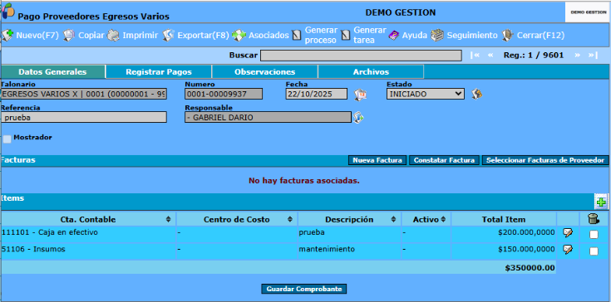Click the 'Total Item' column header
611x302 pixels.
(x=504, y=220)
